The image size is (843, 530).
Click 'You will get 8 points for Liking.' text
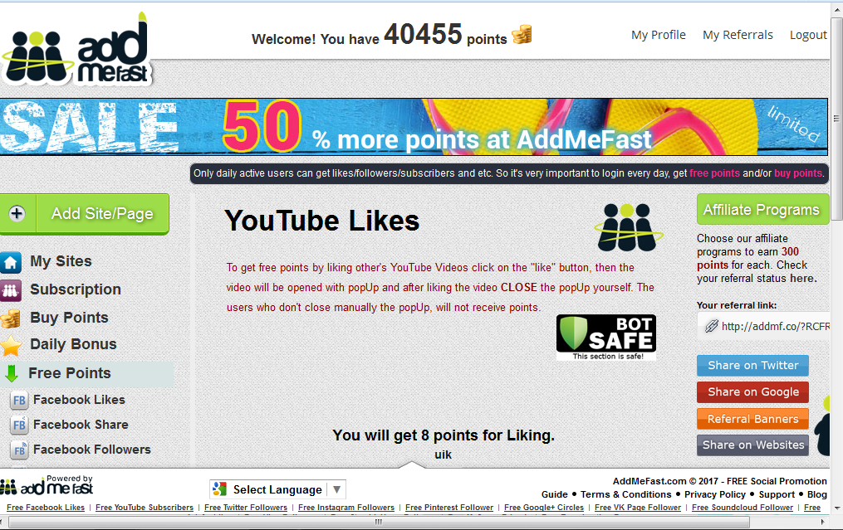point(444,435)
